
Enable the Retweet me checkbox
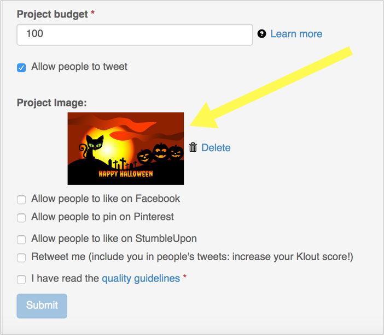[x=21, y=258]
